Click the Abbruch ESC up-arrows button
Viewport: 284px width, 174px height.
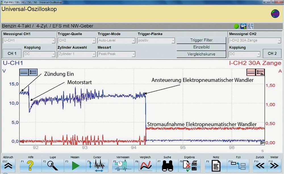[x=9, y=166]
